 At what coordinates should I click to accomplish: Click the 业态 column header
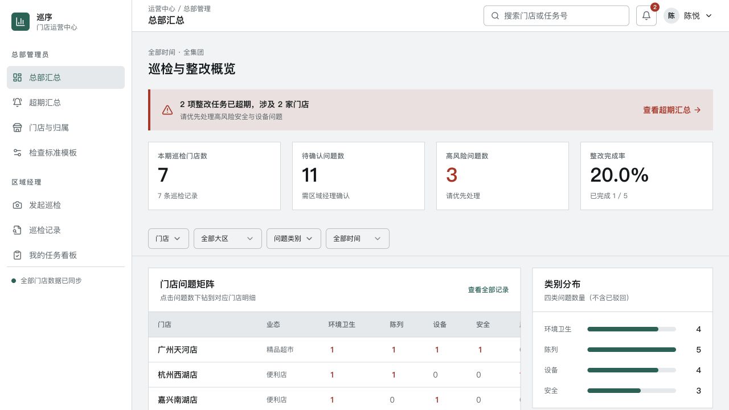click(x=273, y=325)
